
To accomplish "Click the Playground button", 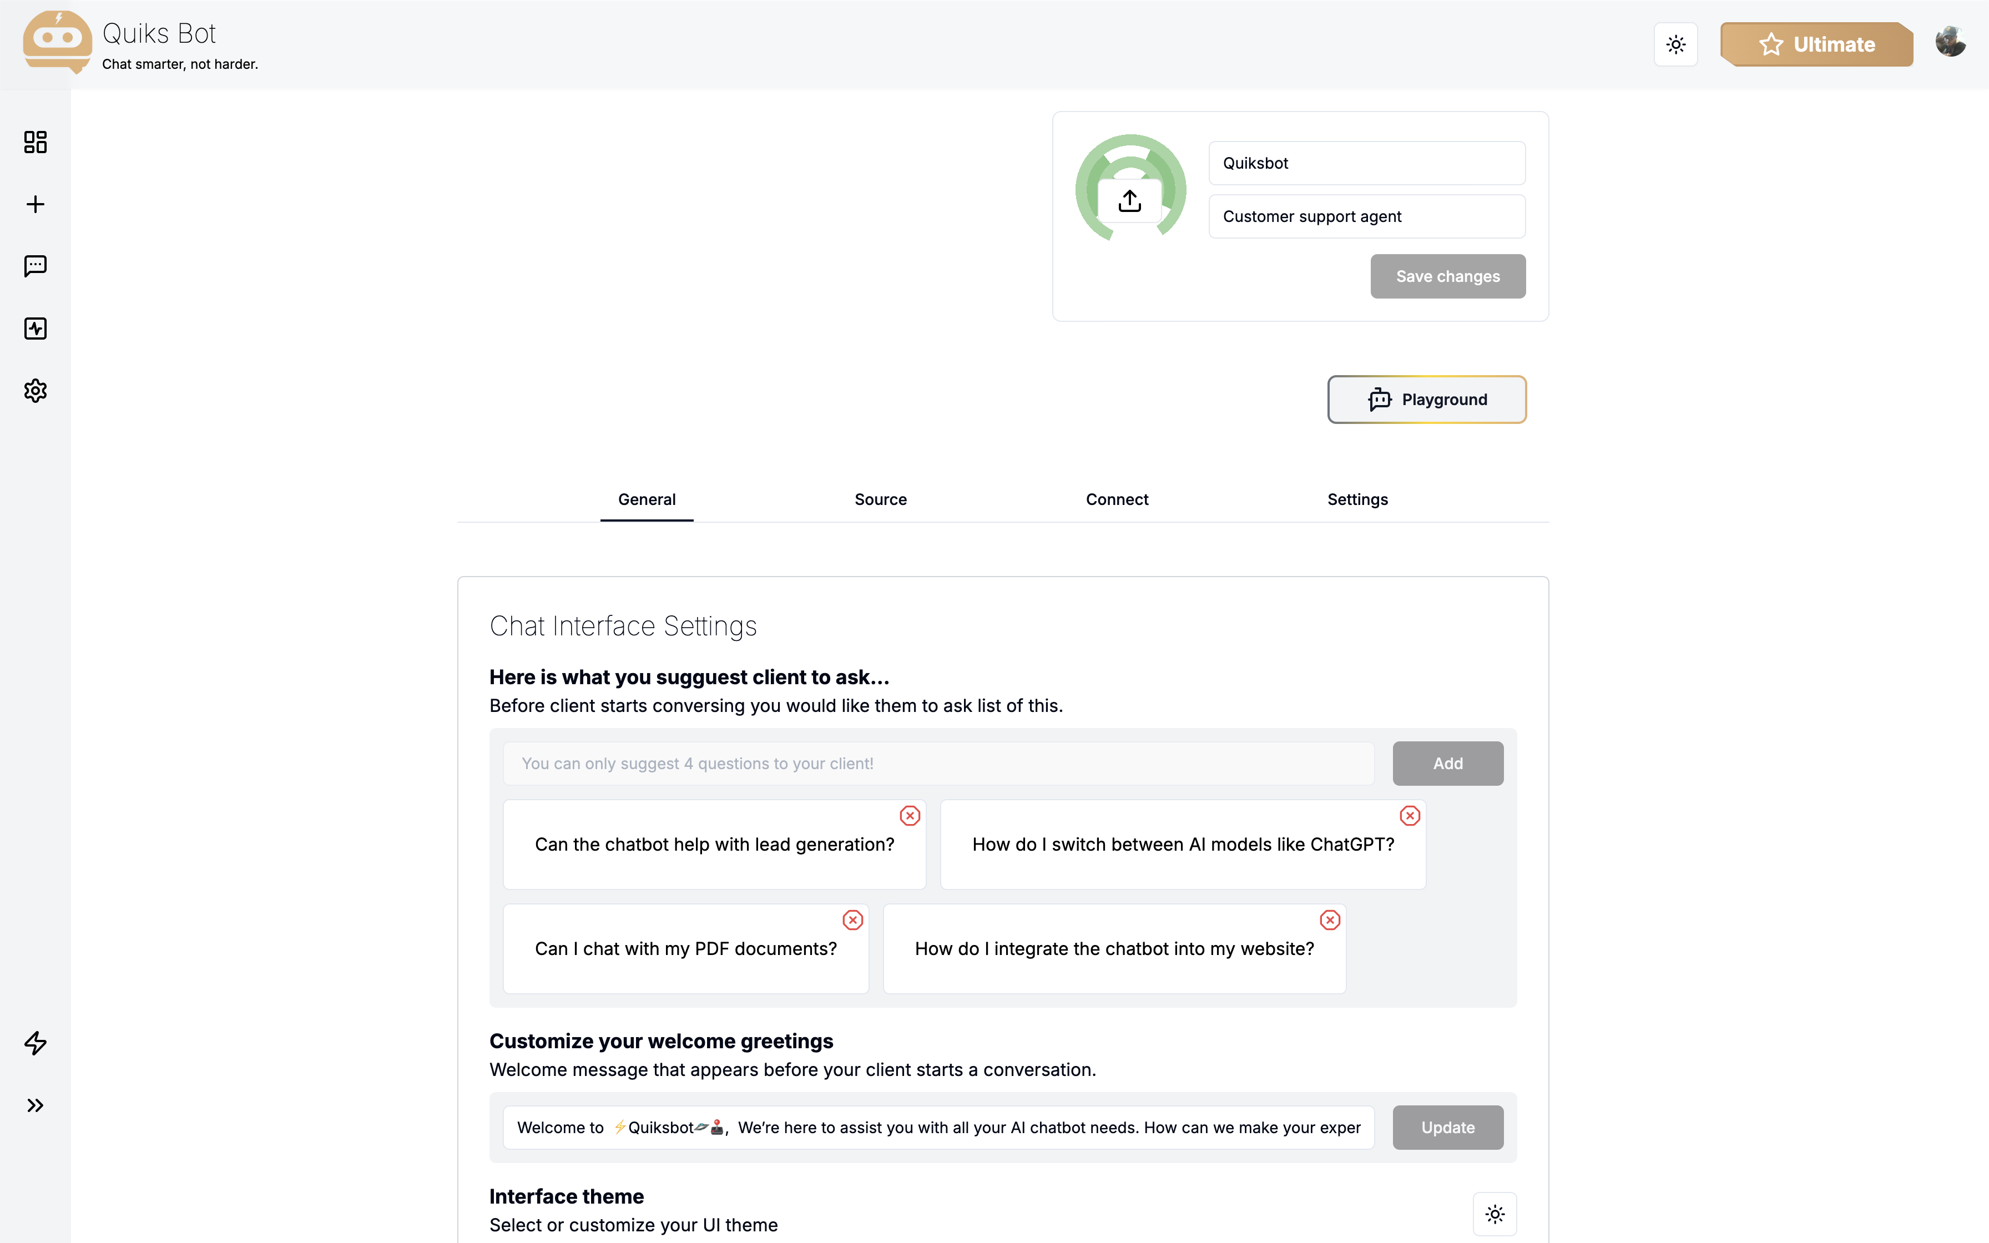I will (1426, 400).
